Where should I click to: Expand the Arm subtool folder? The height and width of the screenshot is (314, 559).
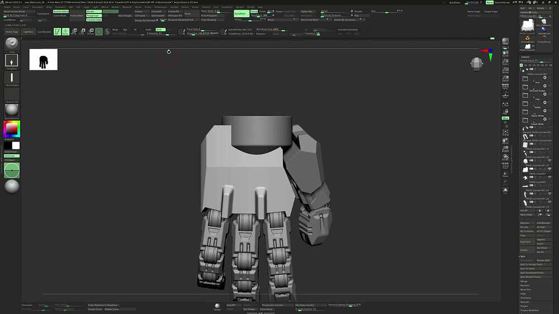click(x=525, y=79)
